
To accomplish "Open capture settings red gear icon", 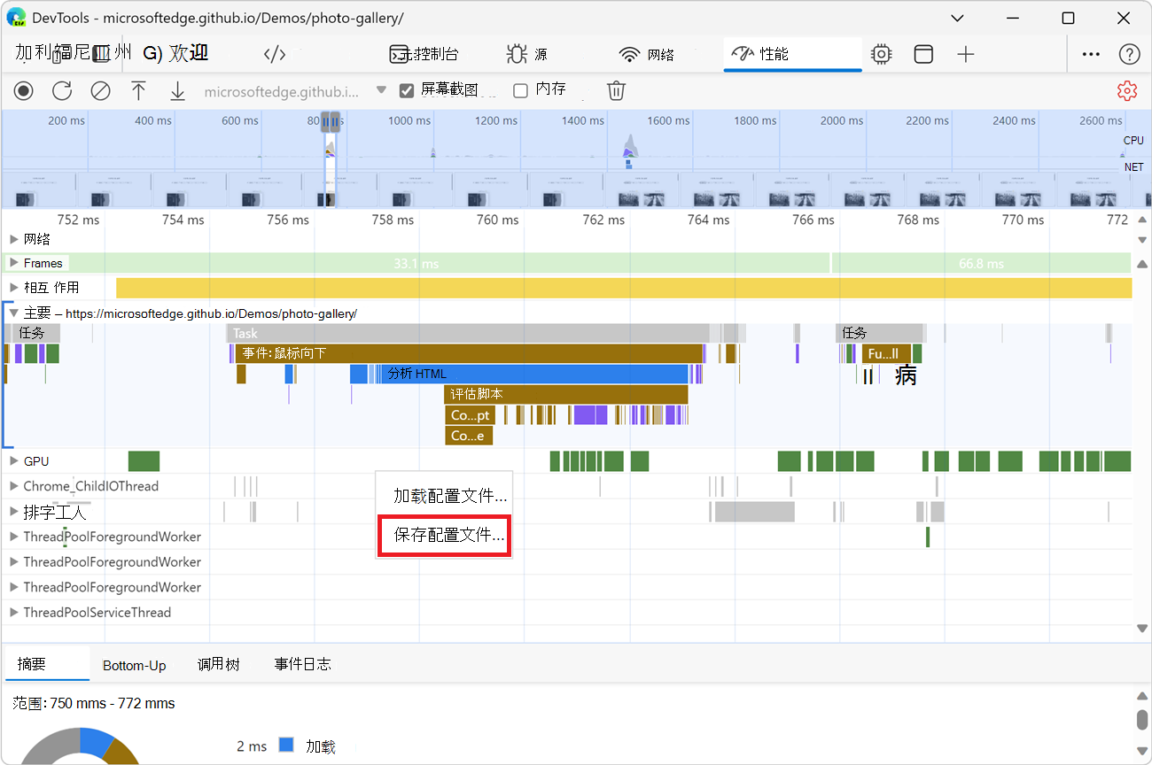I will (x=1127, y=90).
